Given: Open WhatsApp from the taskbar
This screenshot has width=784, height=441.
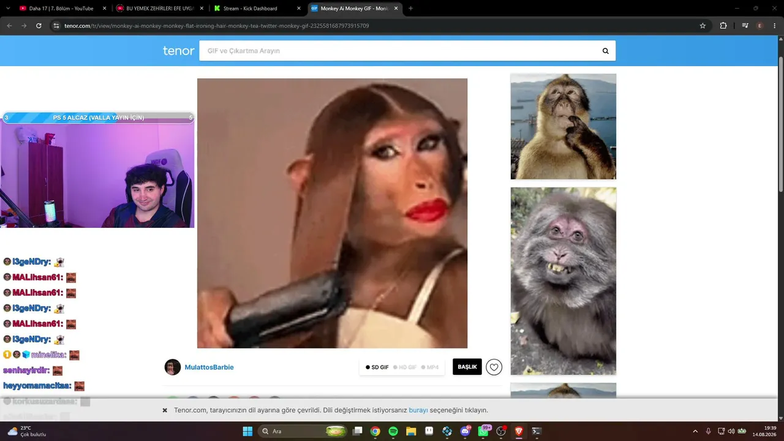Looking at the screenshot, I should point(484,431).
